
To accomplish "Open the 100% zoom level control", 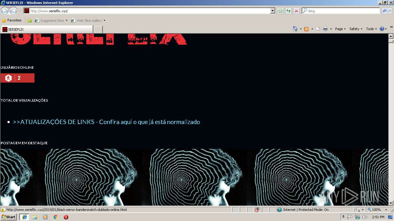I will coord(377,210).
